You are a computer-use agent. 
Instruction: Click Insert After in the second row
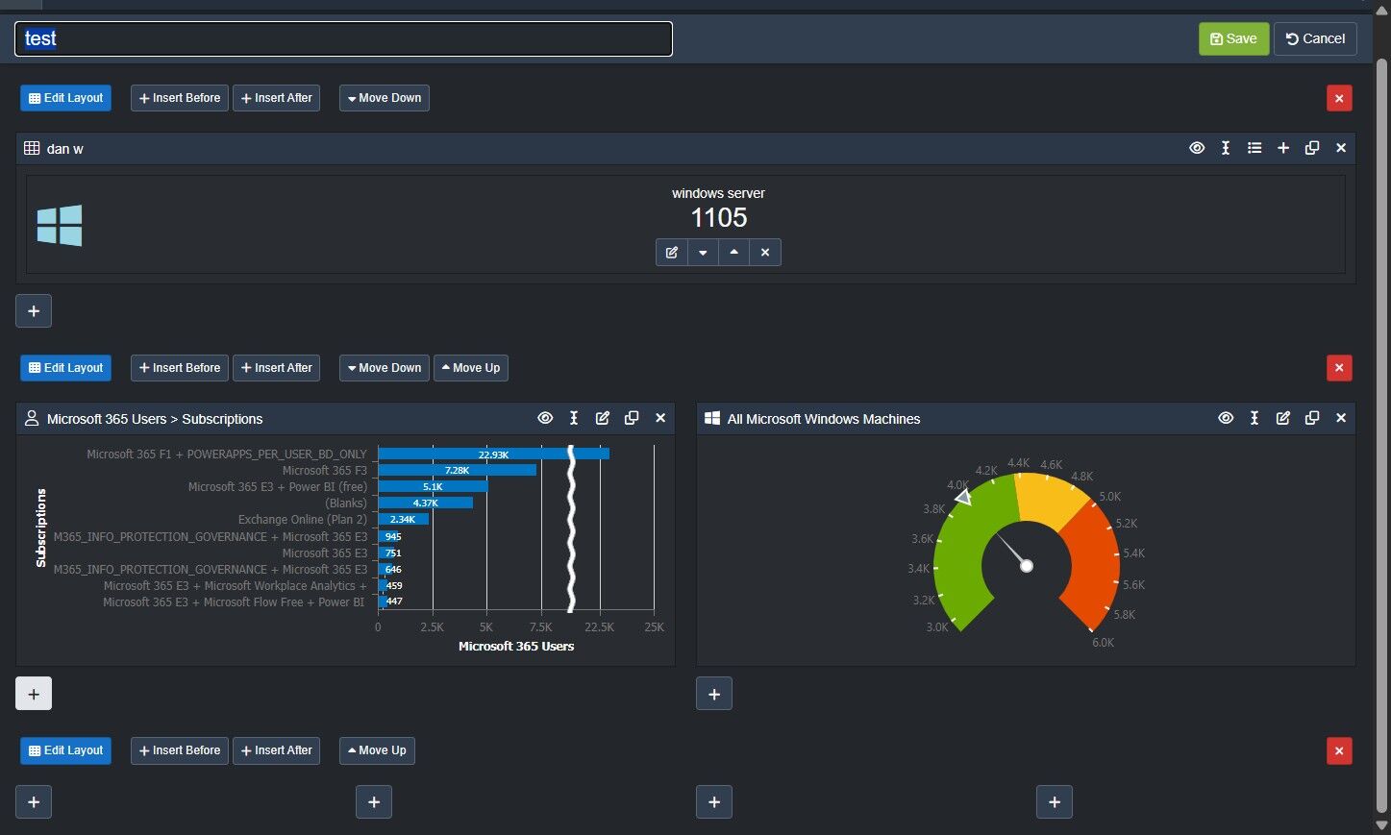click(276, 368)
